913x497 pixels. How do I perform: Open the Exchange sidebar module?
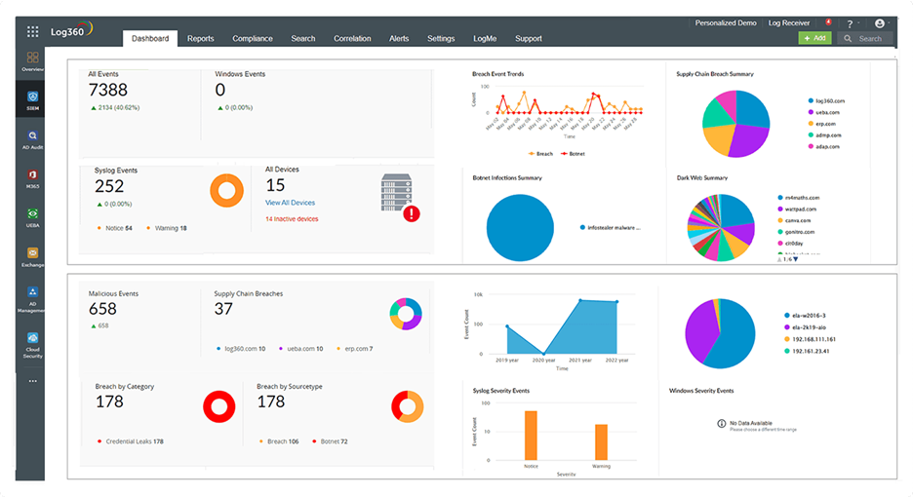click(33, 256)
